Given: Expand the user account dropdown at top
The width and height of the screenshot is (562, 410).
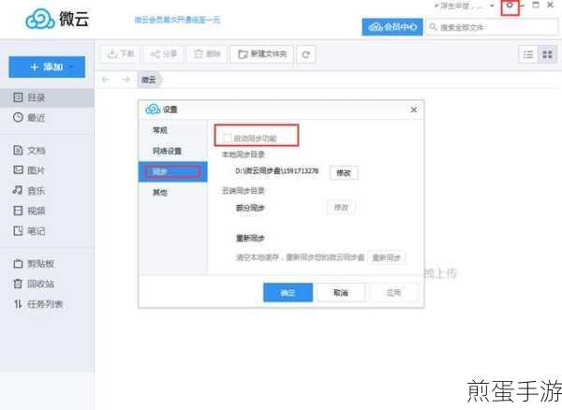Looking at the screenshot, I should click(492, 6).
